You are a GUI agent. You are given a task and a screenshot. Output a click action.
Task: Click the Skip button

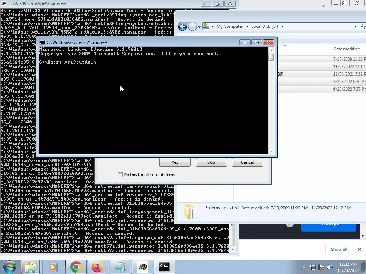click(211, 162)
